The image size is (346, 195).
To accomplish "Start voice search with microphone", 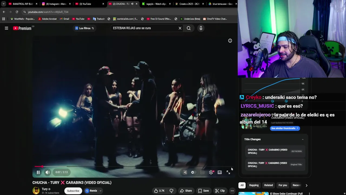I will (x=201, y=28).
